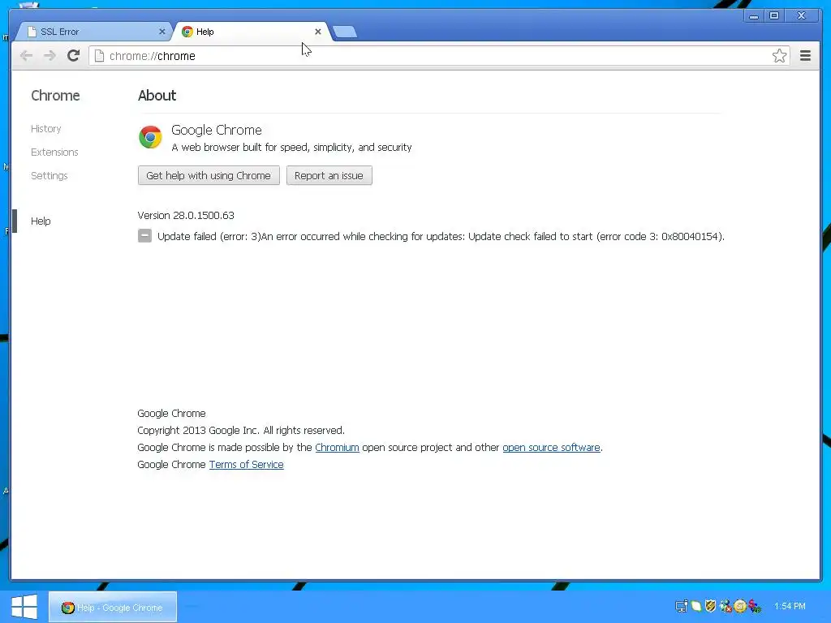
Task: Click the messenger tray icon with red X
Action: pyautogui.click(x=726, y=606)
